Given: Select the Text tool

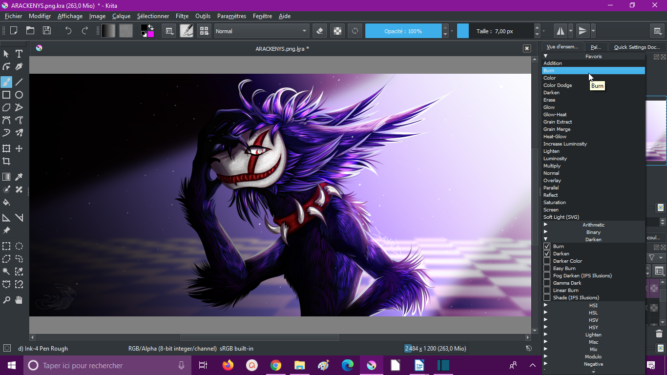Looking at the screenshot, I should pyautogui.click(x=19, y=54).
